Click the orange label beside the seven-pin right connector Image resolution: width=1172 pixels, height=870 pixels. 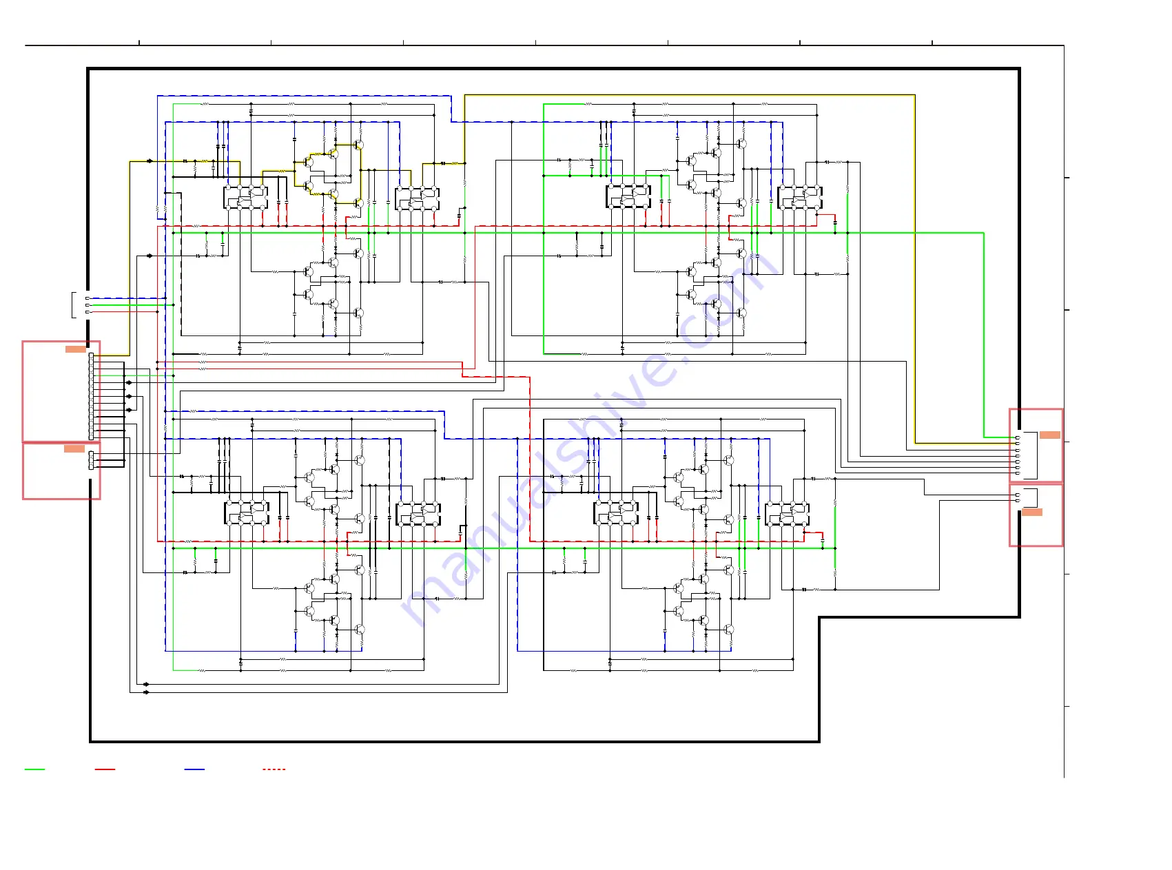[x=1049, y=435]
